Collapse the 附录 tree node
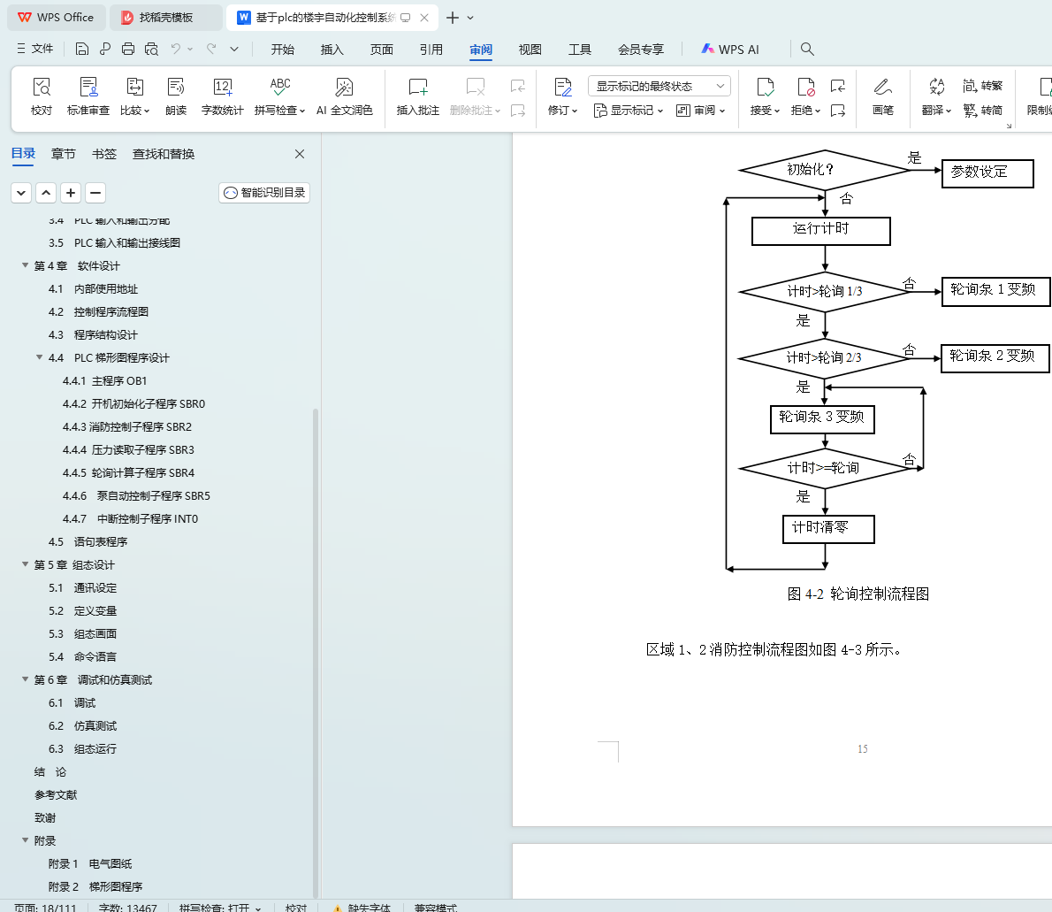 (25, 840)
